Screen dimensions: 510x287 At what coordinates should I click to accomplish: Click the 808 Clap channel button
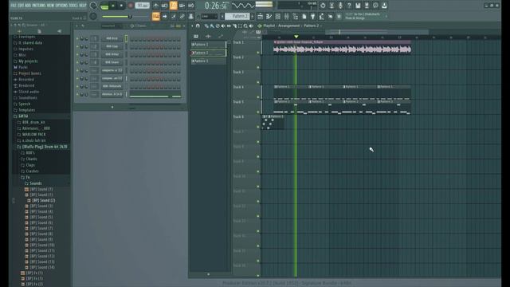click(112, 46)
